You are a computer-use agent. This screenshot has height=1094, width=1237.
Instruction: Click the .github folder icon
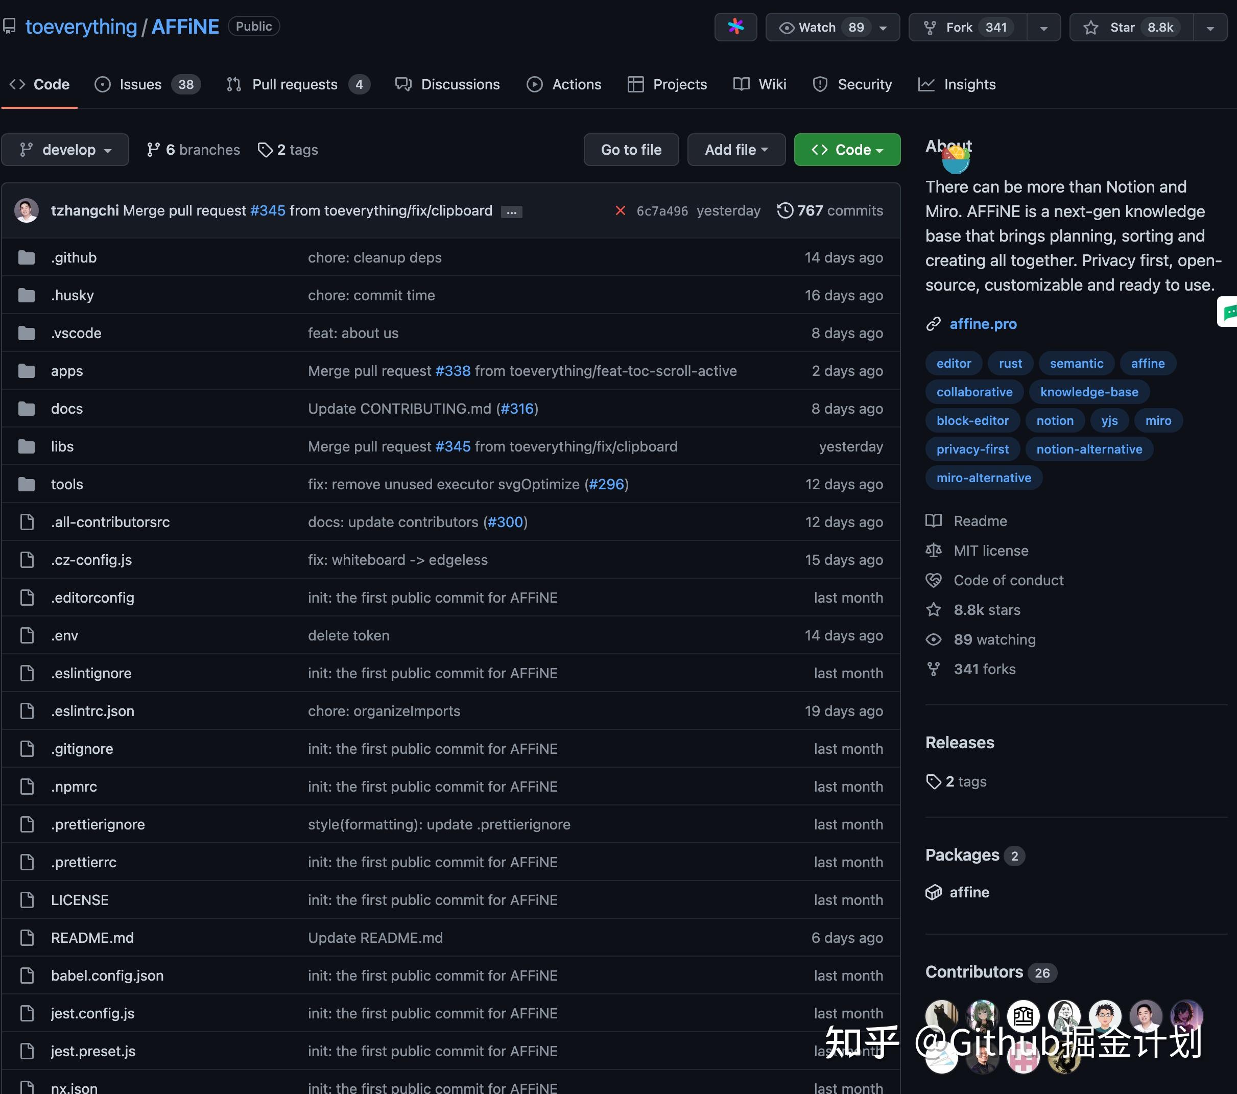(27, 258)
